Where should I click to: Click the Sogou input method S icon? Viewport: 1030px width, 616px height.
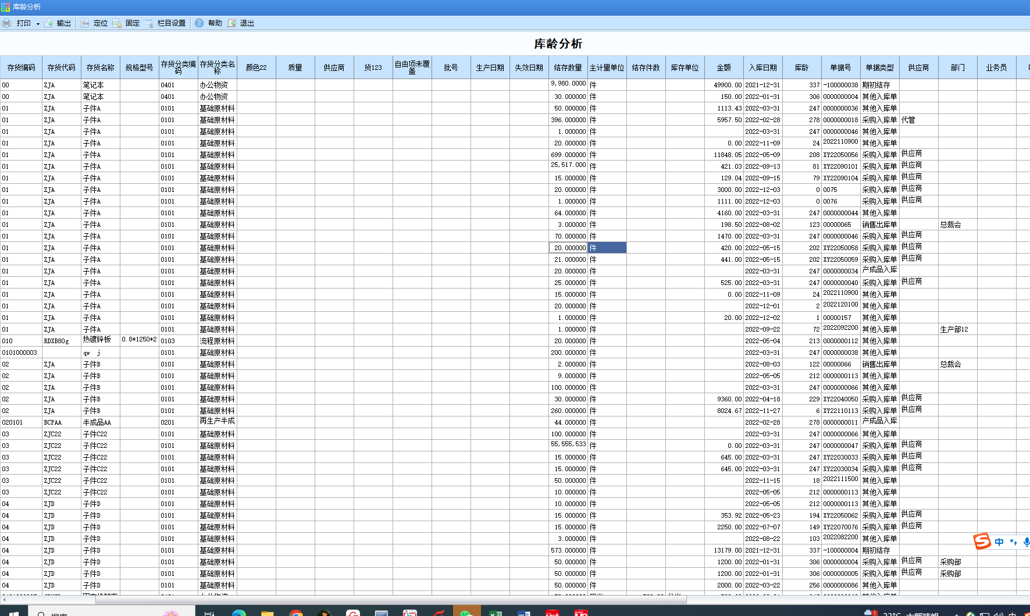tap(982, 542)
